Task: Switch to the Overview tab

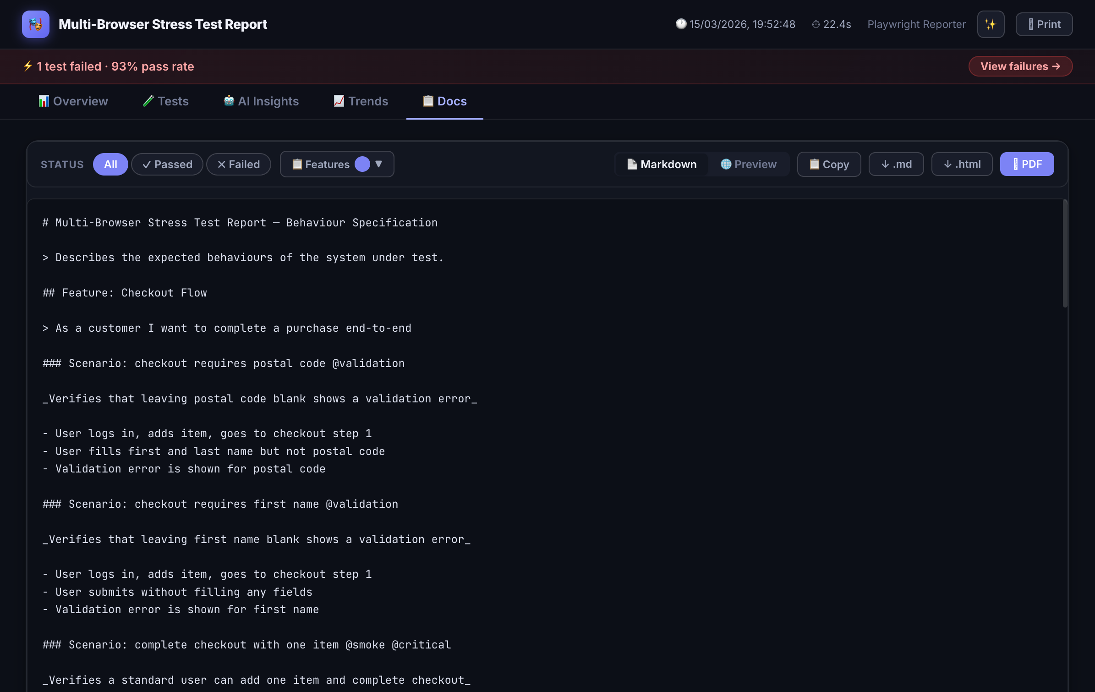Action: tap(73, 101)
